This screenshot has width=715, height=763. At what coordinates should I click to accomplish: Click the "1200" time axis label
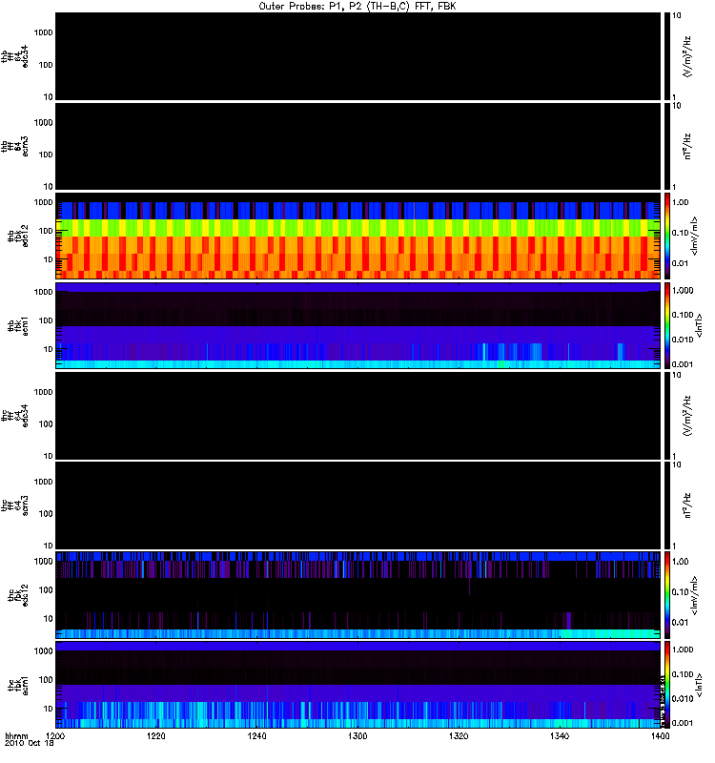55,735
